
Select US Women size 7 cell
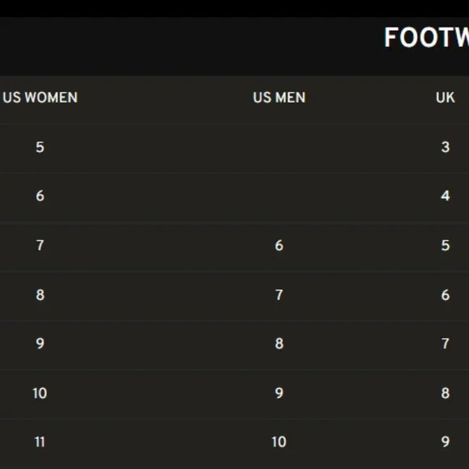coord(40,245)
